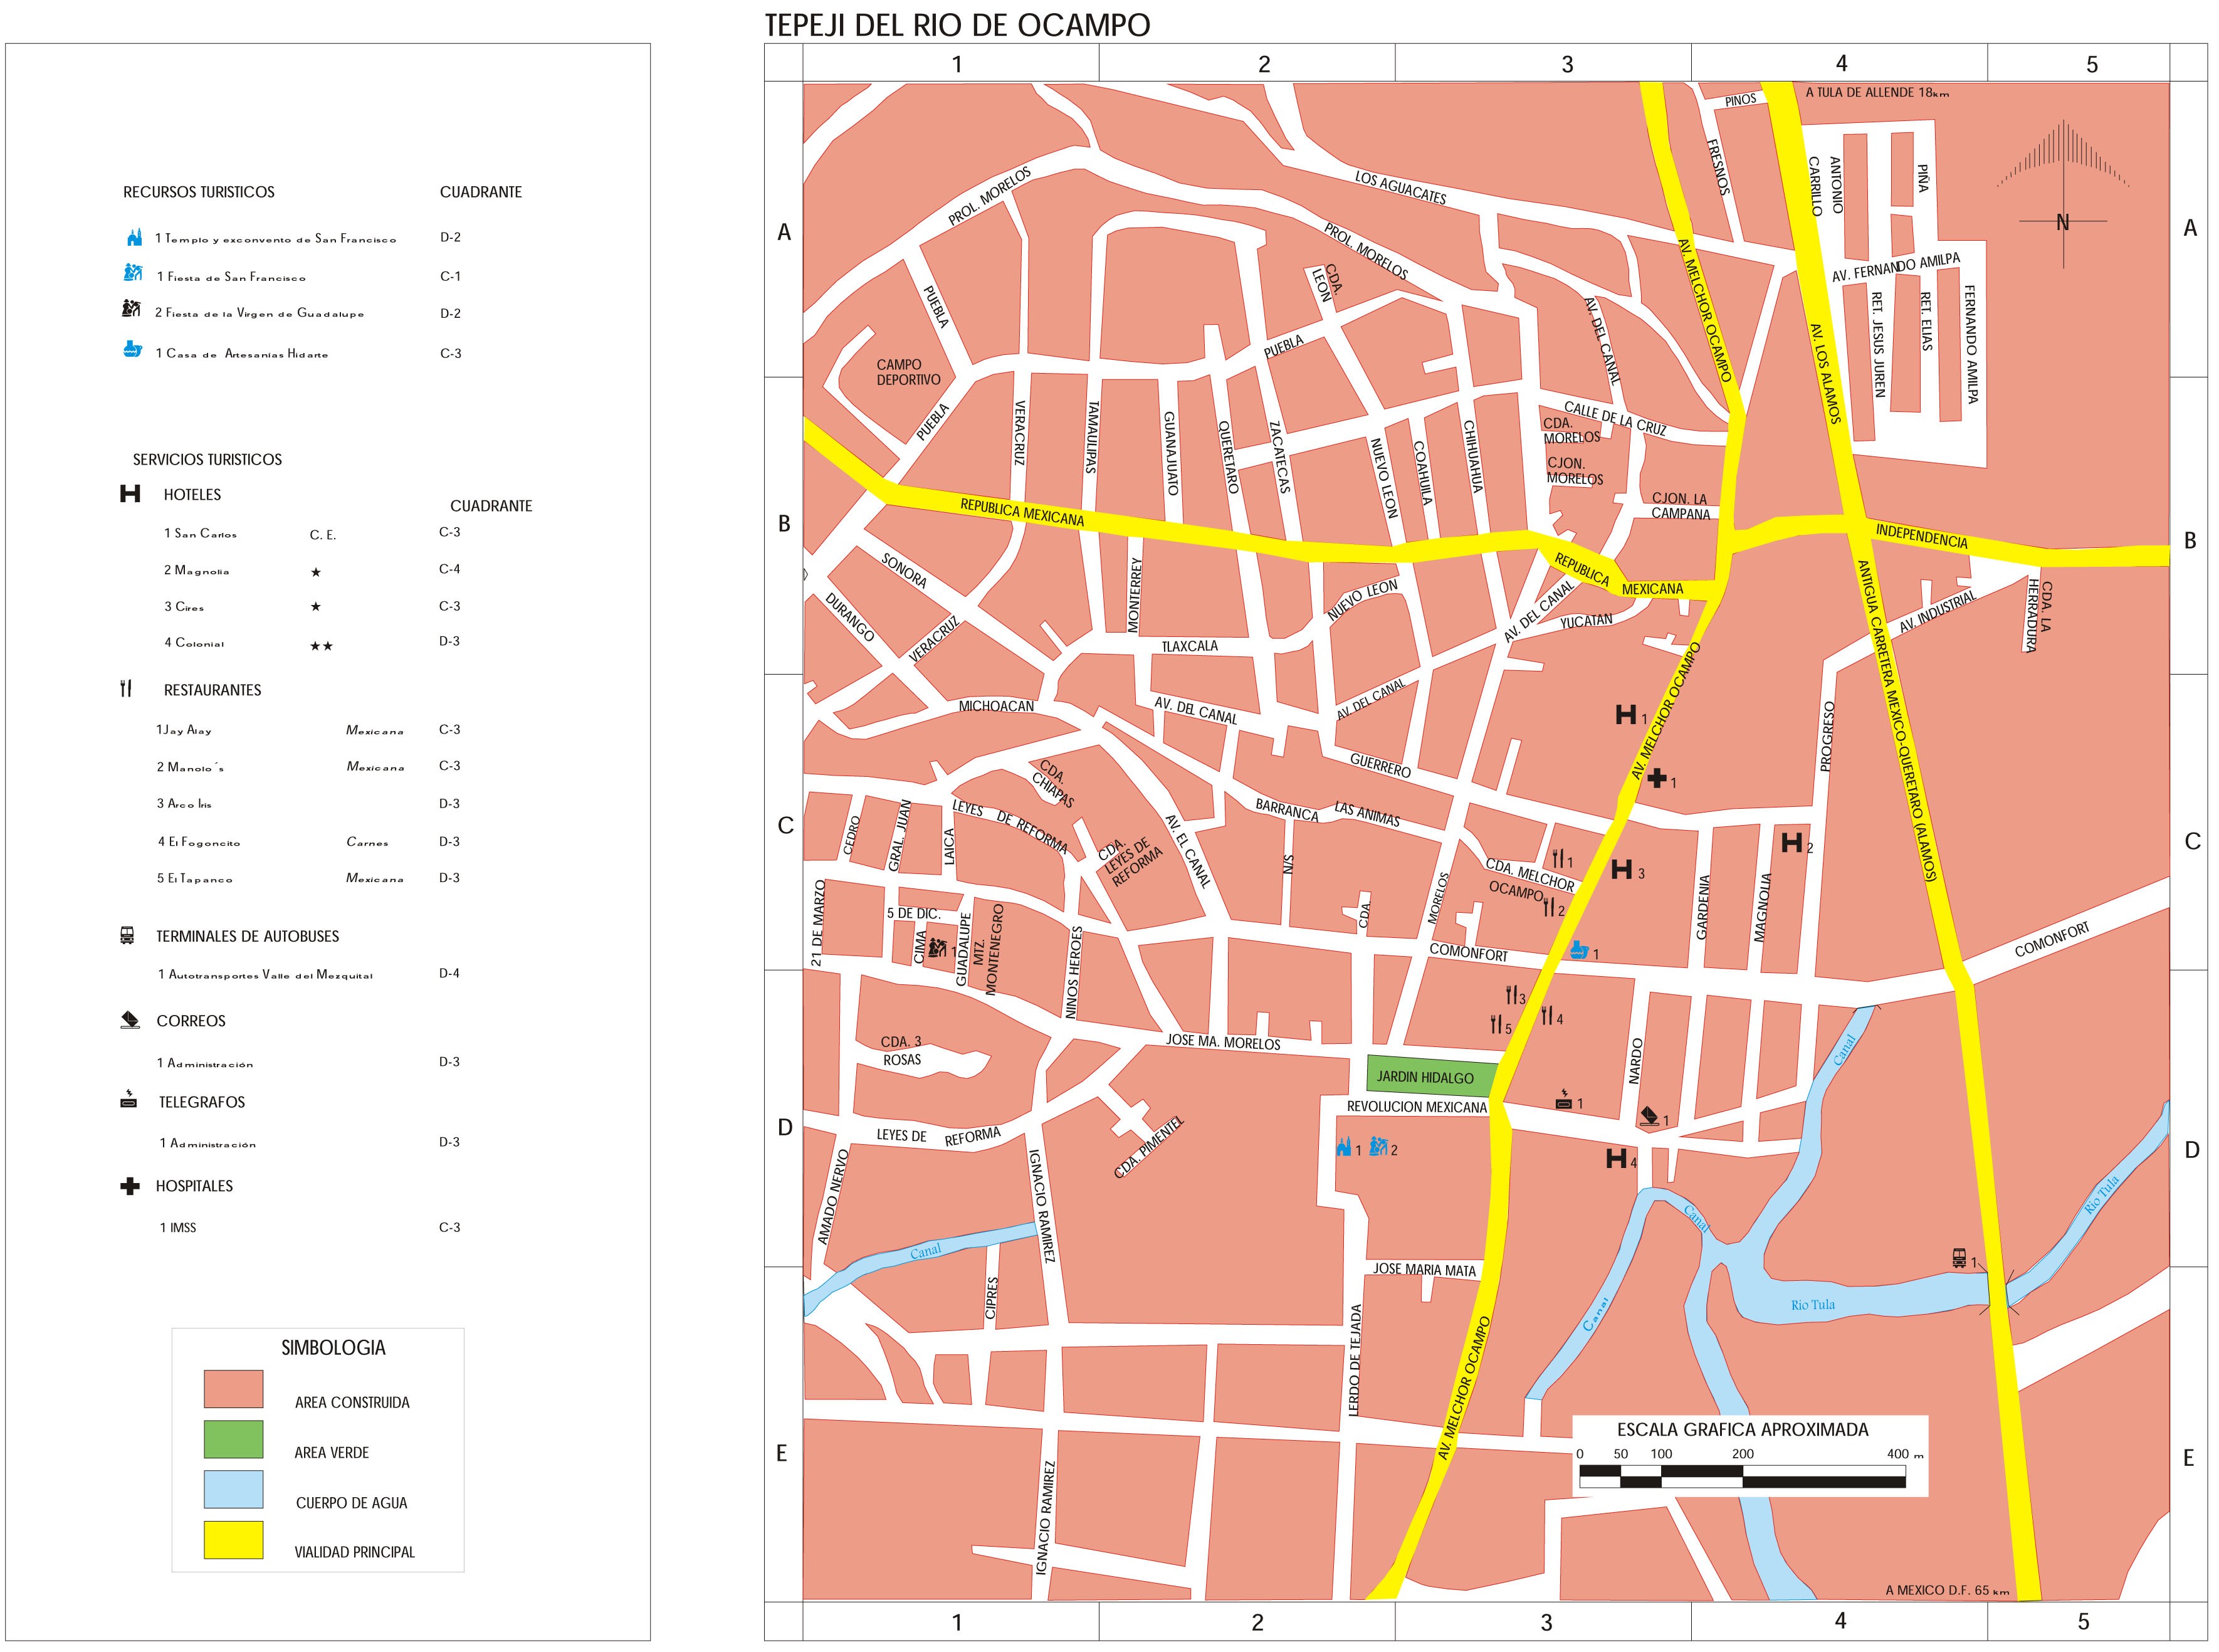Click the Casa de Artesanias blue icon on map
The width and height of the screenshot is (2219, 1652).
tap(1578, 950)
